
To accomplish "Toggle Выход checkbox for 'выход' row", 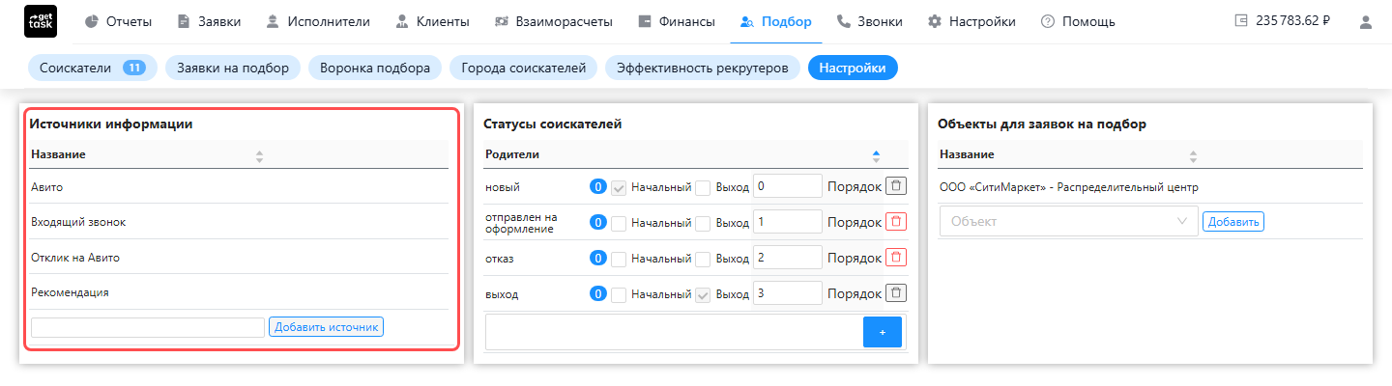I will (x=703, y=293).
